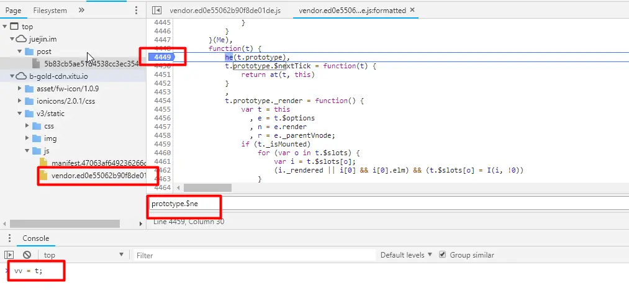
Task: Click line number 4451 gutter
Action: [163, 74]
